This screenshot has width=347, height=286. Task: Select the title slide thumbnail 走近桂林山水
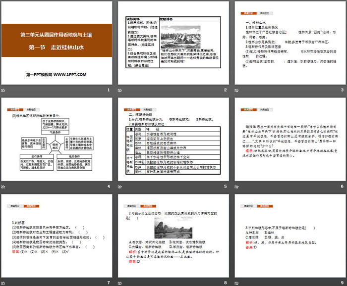click(58, 44)
